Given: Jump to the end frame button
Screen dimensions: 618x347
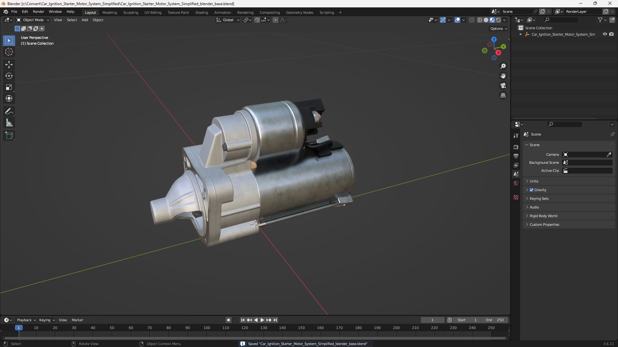Looking at the screenshot, I should tap(275, 320).
